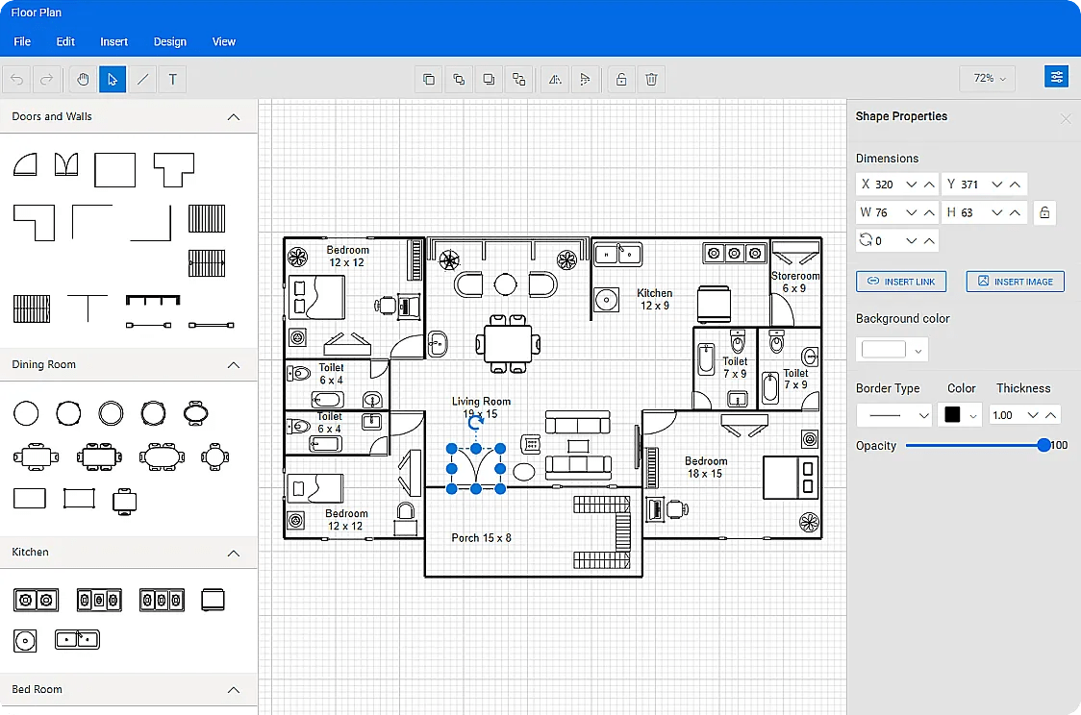Image resolution: width=1081 pixels, height=715 pixels.
Task: Flip the selected shape horizontally
Action: tap(554, 79)
